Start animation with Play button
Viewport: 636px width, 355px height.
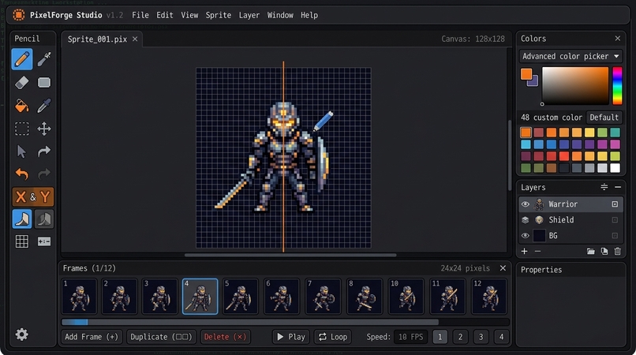291,337
